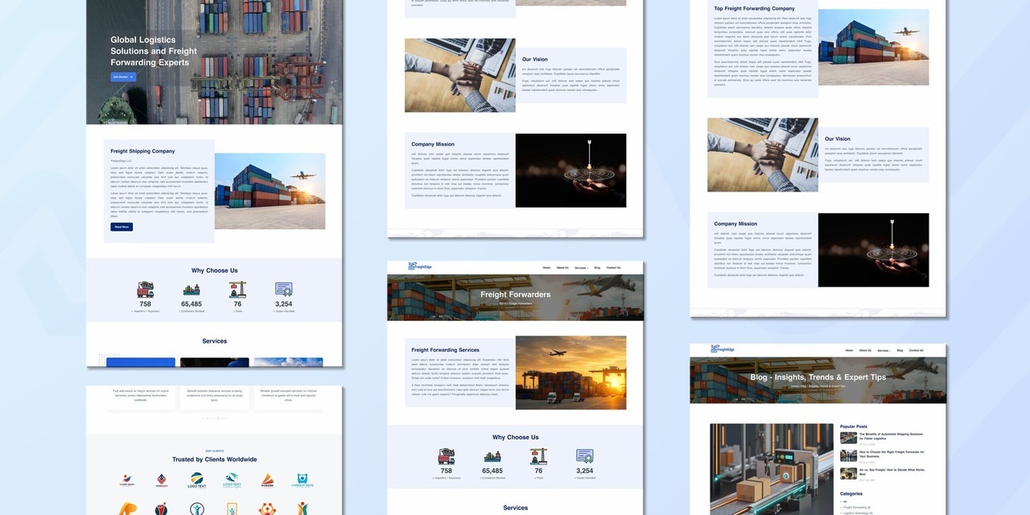Select the All category in Categories list

point(845,501)
